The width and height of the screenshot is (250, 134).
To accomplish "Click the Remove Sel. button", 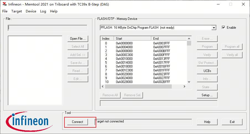I will point(132,95).
